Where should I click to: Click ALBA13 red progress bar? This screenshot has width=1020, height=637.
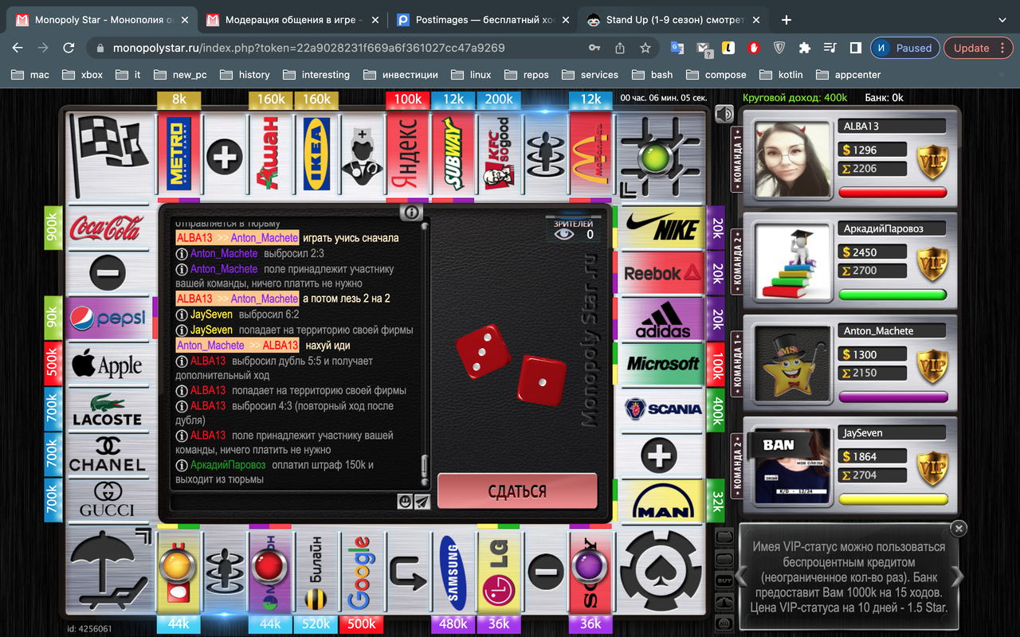coord(892,193)
